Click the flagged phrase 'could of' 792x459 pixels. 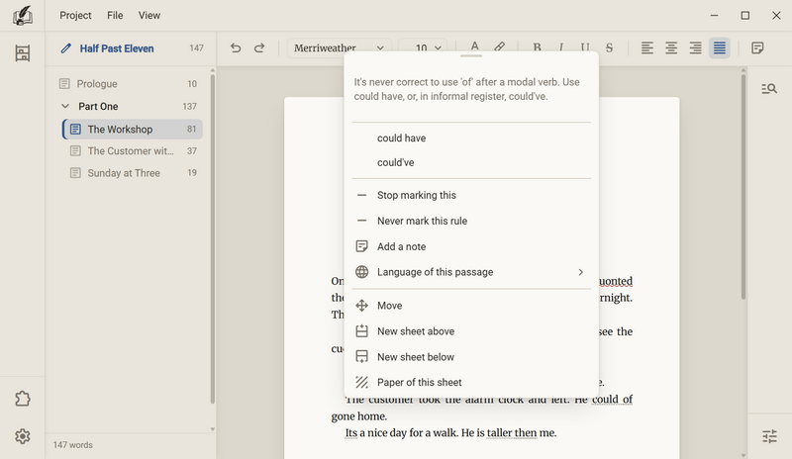pyautogui.click(x=612, y=400)
